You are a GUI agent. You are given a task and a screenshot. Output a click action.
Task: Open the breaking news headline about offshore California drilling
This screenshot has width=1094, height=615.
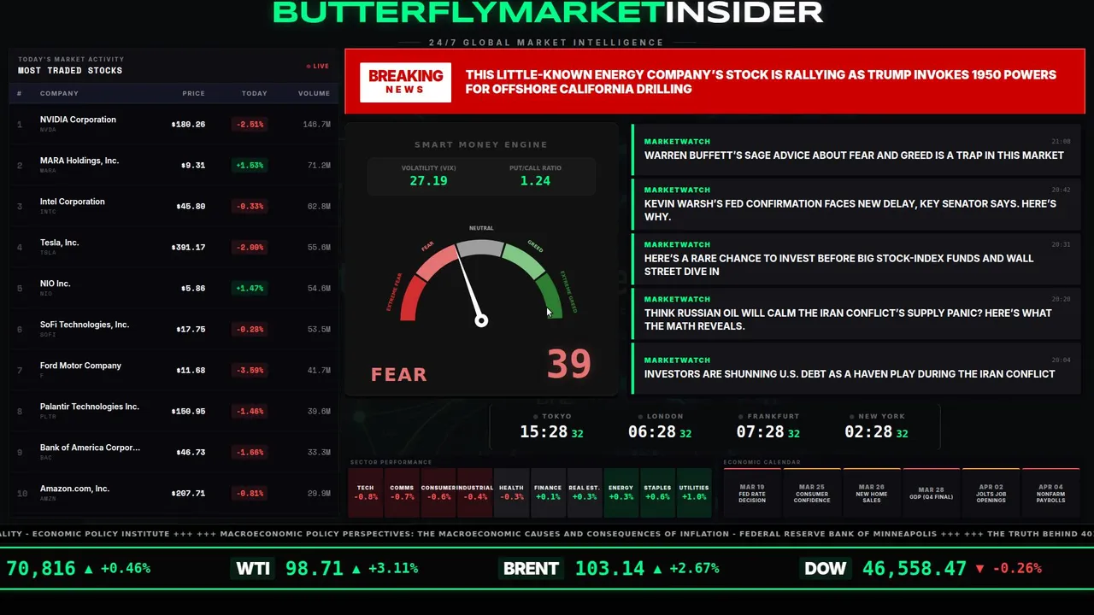[761, 82]
